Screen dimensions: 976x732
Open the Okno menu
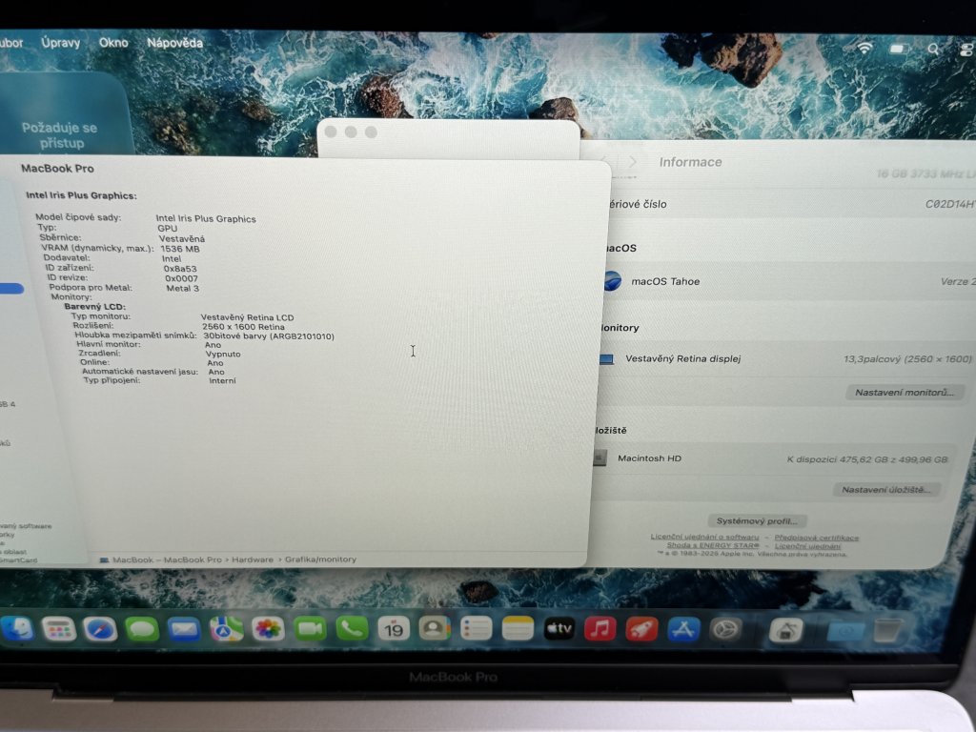[x=113, y=43]
